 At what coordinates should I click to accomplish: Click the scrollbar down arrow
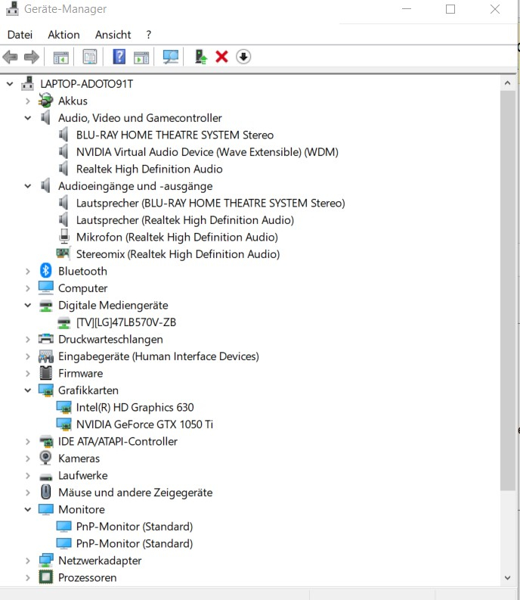[507, 578]
